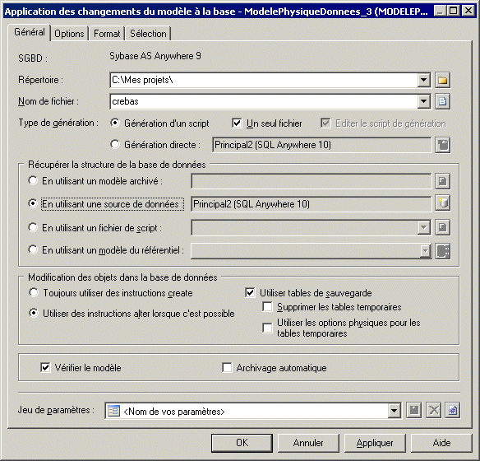
Task: Click the save icon next to Jeu de paramètres
Action: (x=414, y=410)
